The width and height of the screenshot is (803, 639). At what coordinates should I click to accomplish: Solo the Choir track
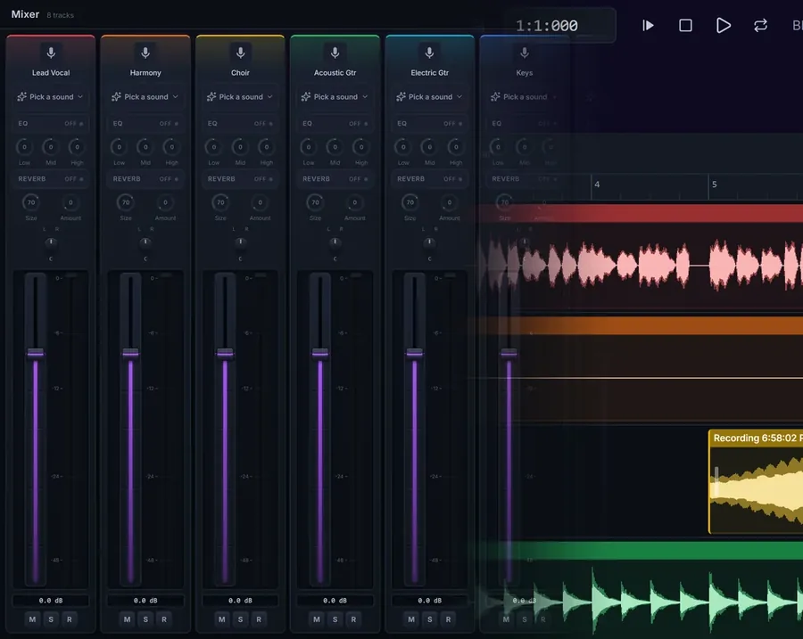[240, 619]
